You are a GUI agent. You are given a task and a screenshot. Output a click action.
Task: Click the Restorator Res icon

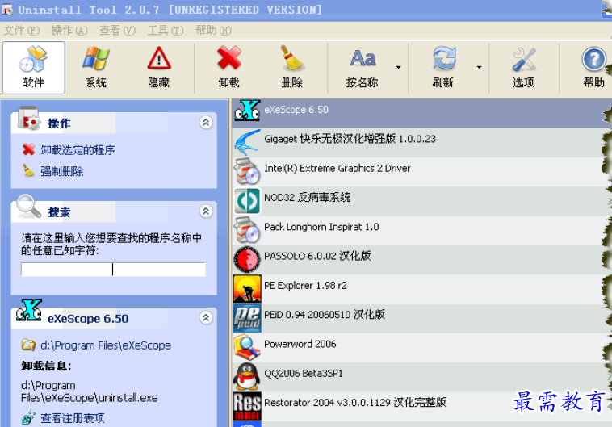point(247,406)
